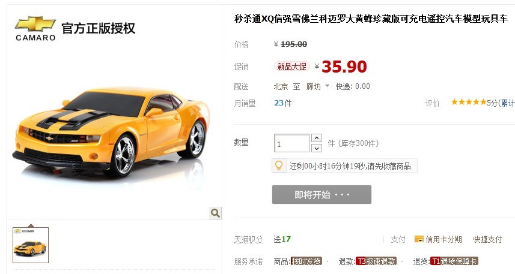Increase quantity with the up arrow
Image resolution: width=515 pixels, height=274 pixels.
tap(316, 138)
